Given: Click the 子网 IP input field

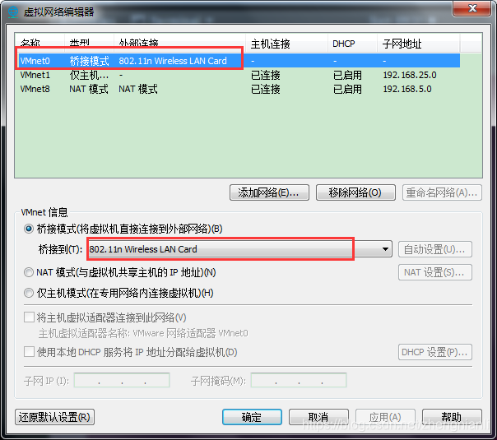Looking at the screenshot, I should pos(122,380).
